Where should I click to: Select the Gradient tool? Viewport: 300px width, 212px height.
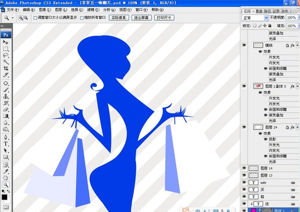tap(5, 116)
